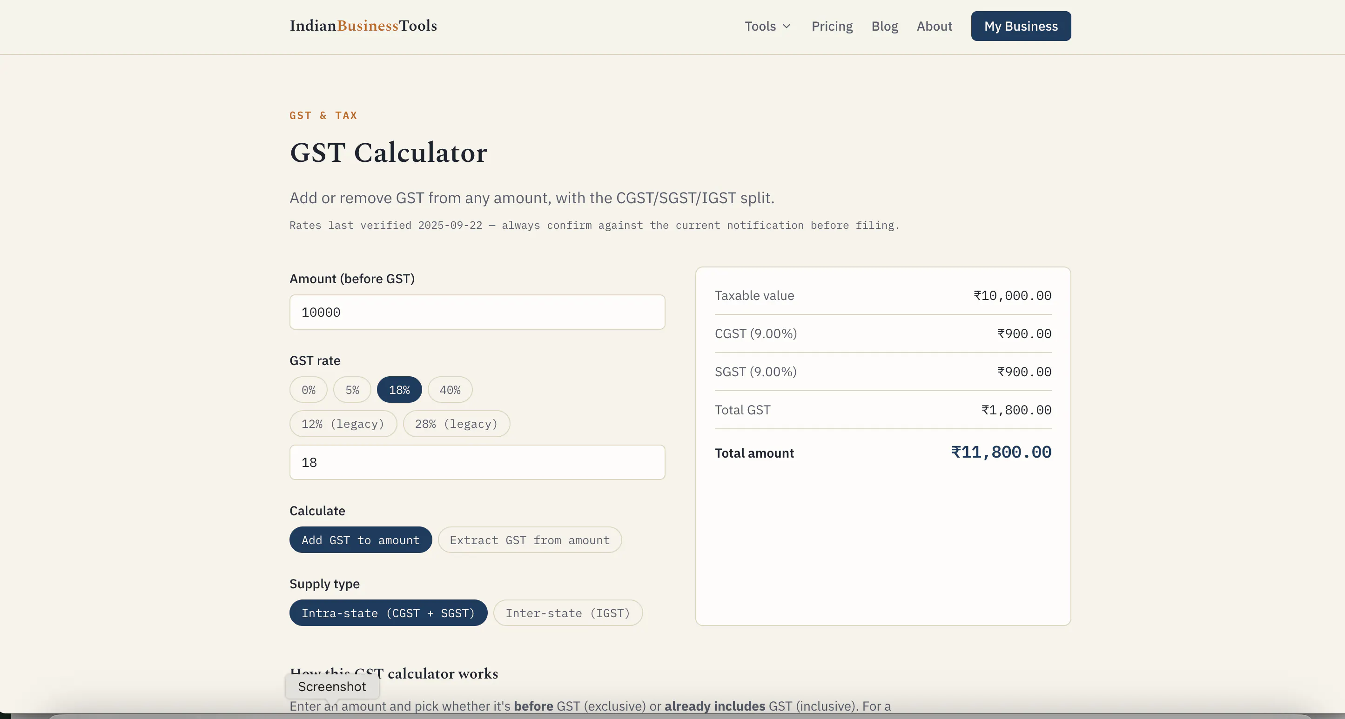Go to the Blog page
Screen dimensions: 1345x719
click(x=884, y=26)
